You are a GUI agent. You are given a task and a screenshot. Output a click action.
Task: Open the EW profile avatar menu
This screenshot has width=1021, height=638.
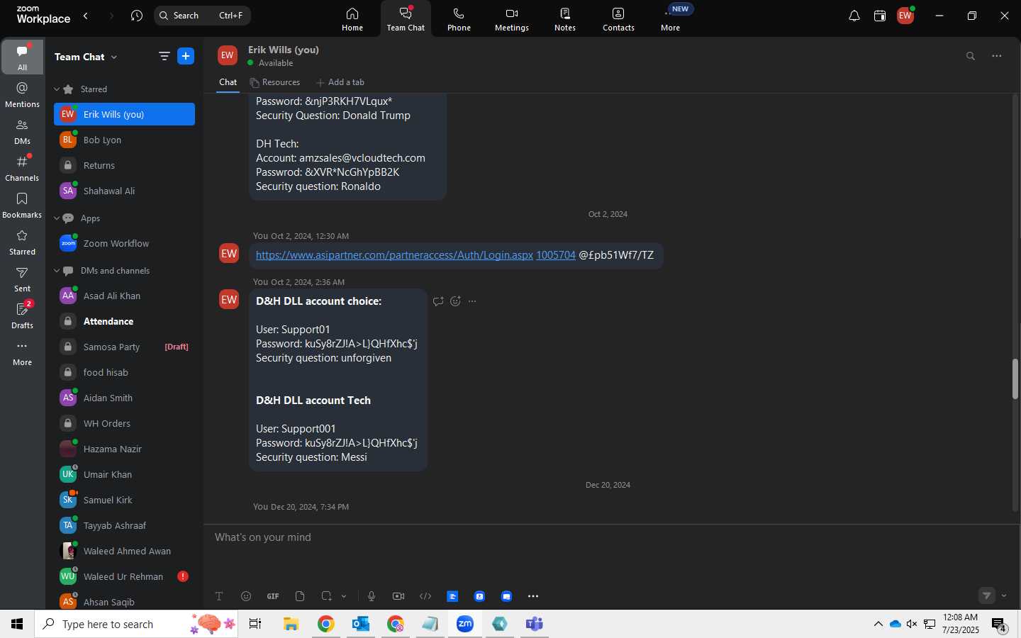click(905, 16)
